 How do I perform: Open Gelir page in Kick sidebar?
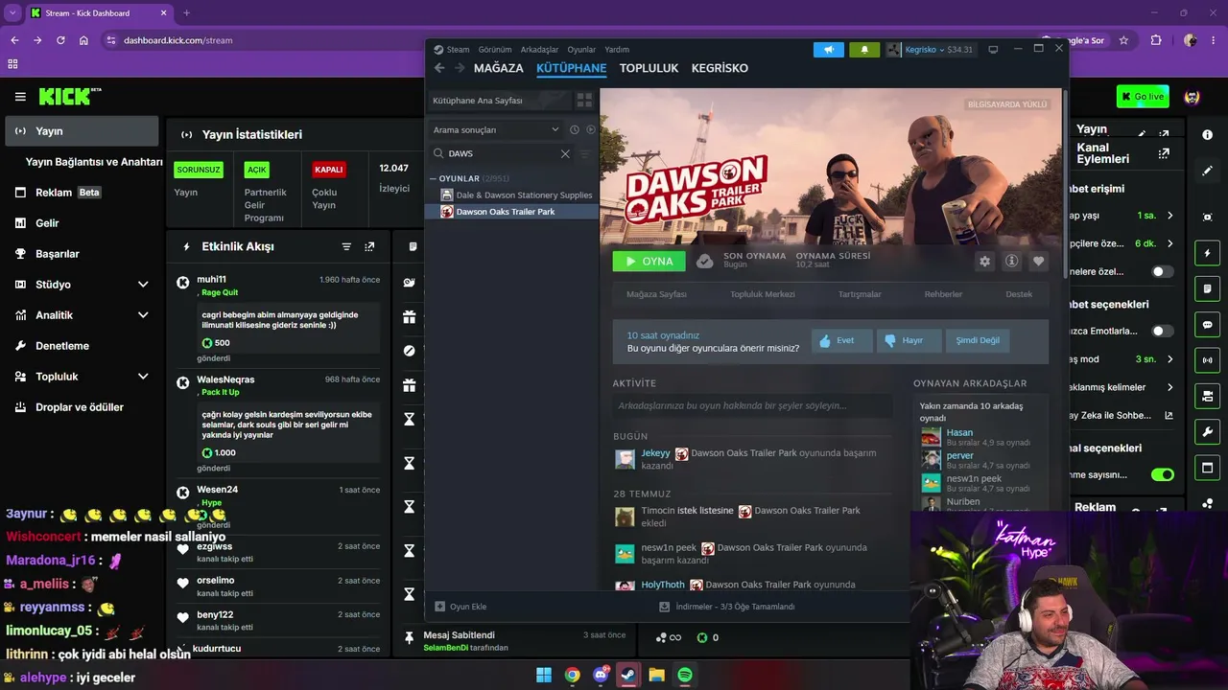[x=47, y=223]
